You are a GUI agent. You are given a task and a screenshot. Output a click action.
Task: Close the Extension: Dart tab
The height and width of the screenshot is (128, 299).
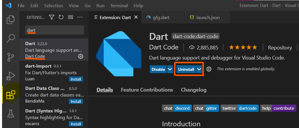pyautogui.click(x=136, y=17)
